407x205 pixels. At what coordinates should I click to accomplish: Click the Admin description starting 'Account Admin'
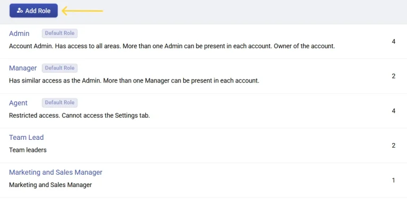tap(172, 46)
